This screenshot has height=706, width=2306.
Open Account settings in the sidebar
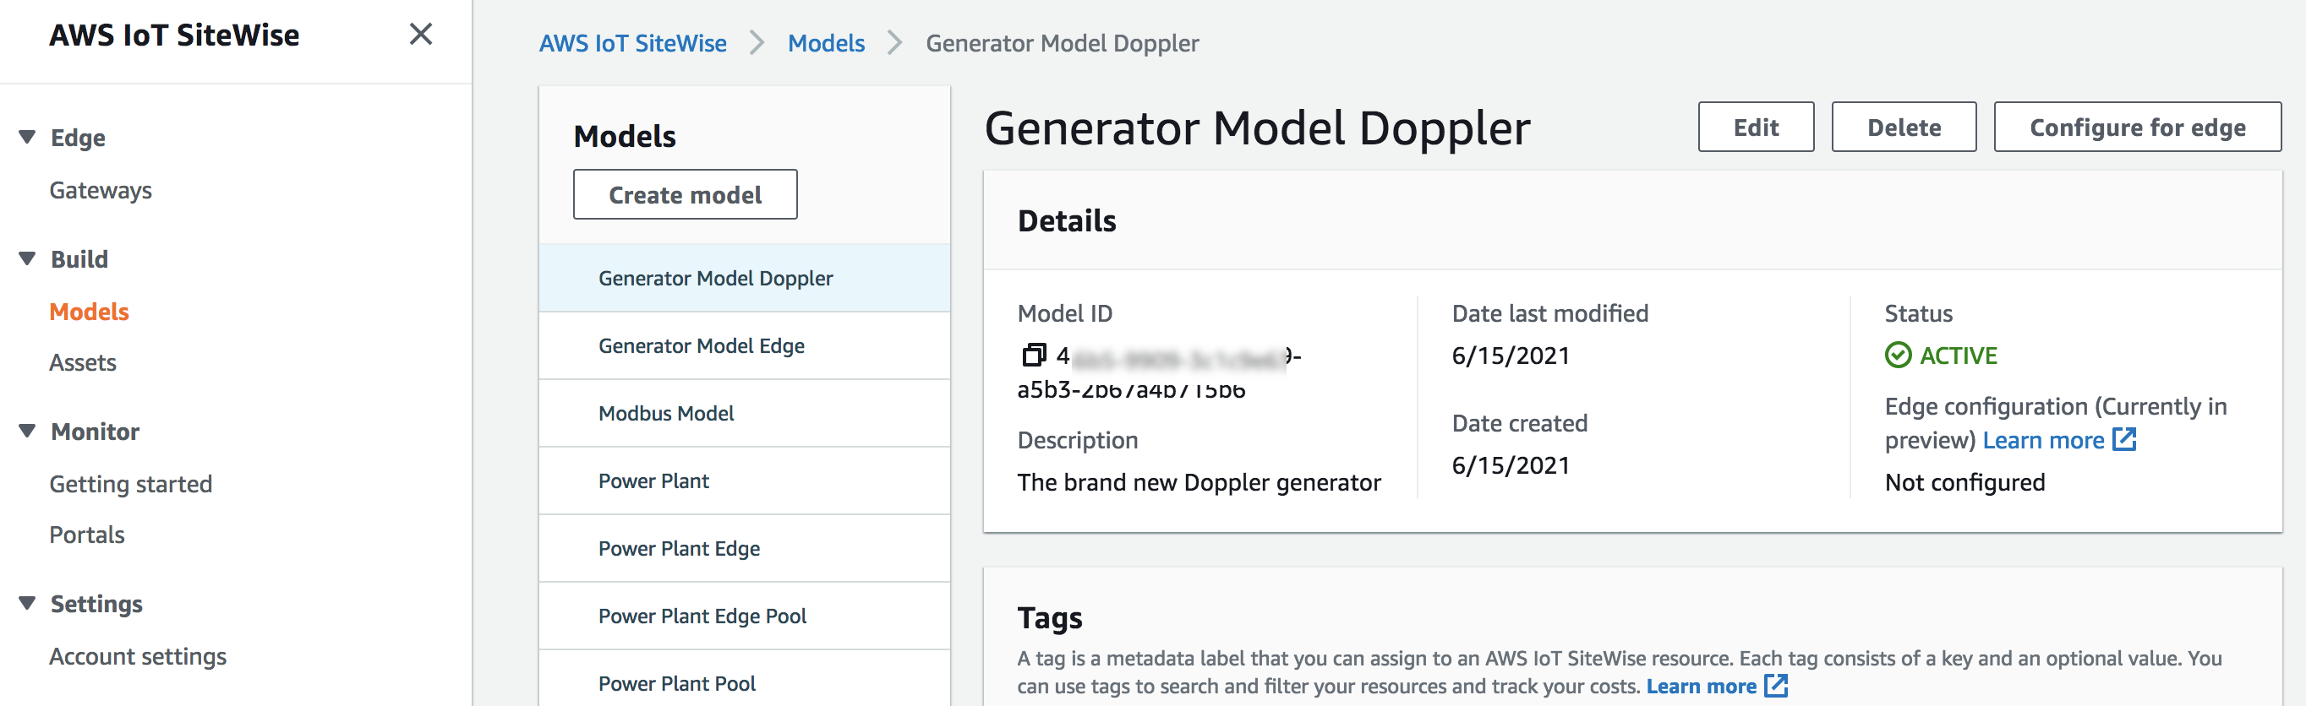pyautogui.click(x=138, y=656)
